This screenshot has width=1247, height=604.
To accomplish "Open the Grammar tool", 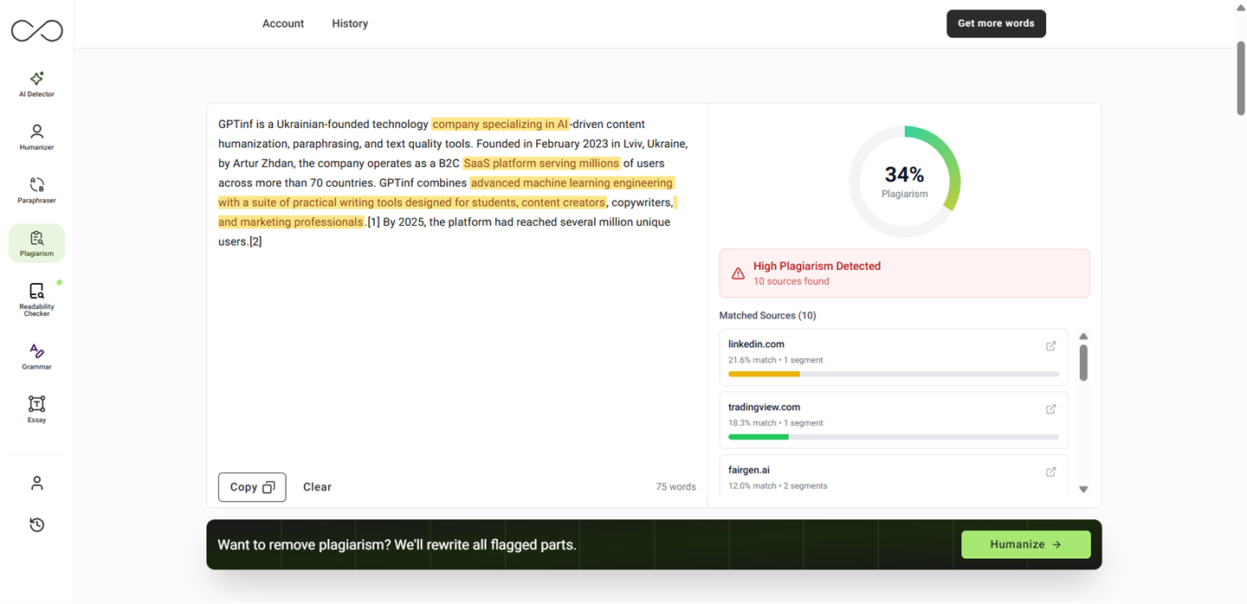I will point(36,356).
